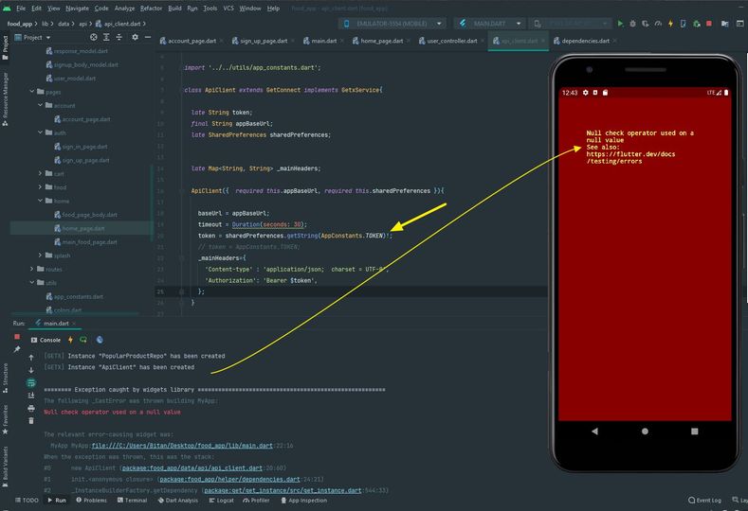Open the profiler gauge icon in the toolbar
Image resolution: width=748 pixels, height=511 pixels.
pos(658,24)
